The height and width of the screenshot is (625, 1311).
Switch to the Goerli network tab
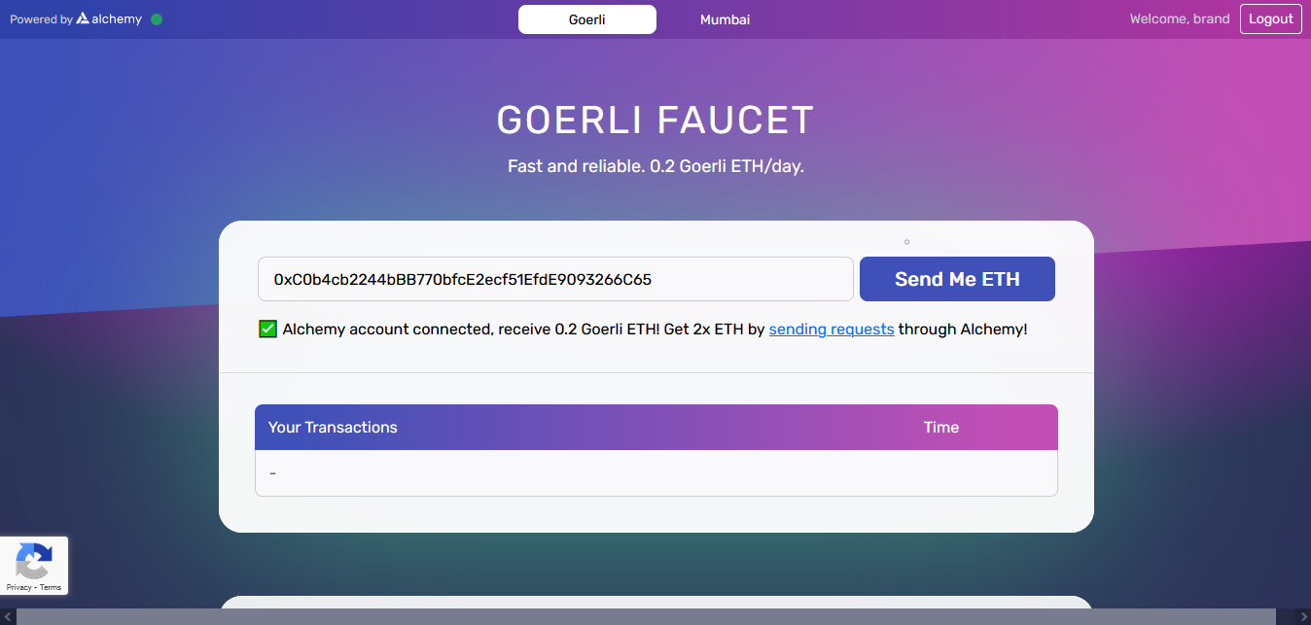tap(586, 19)
